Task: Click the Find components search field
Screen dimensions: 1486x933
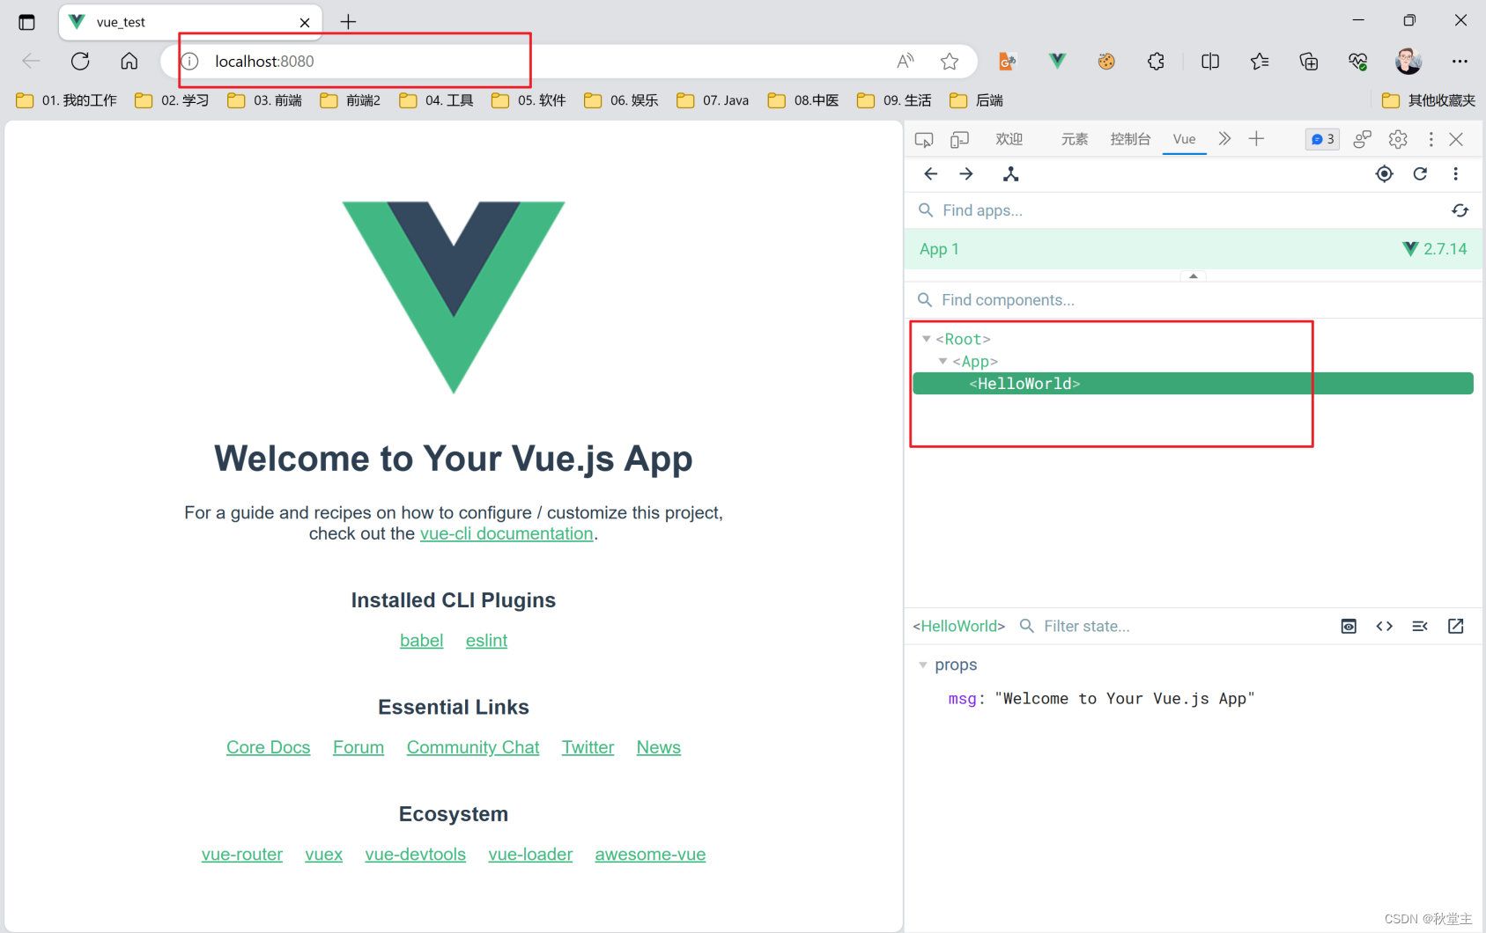Action: [x=1194, y=300]
